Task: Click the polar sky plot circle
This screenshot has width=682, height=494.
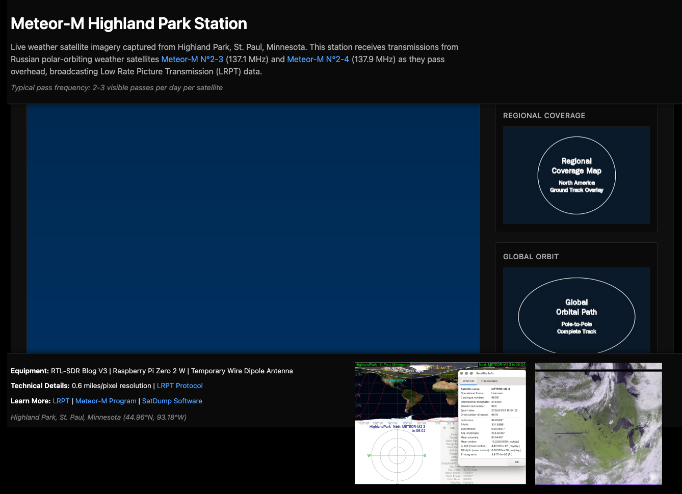Action: tap(397, 455)
